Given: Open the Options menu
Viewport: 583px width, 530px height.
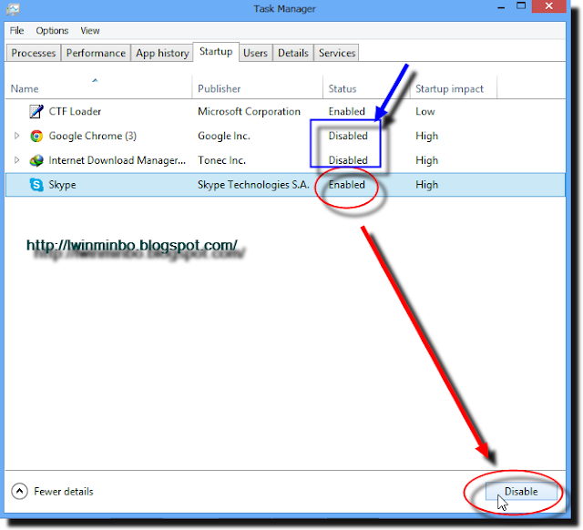Looking at the screenshot, I should (x=52, y=30).
